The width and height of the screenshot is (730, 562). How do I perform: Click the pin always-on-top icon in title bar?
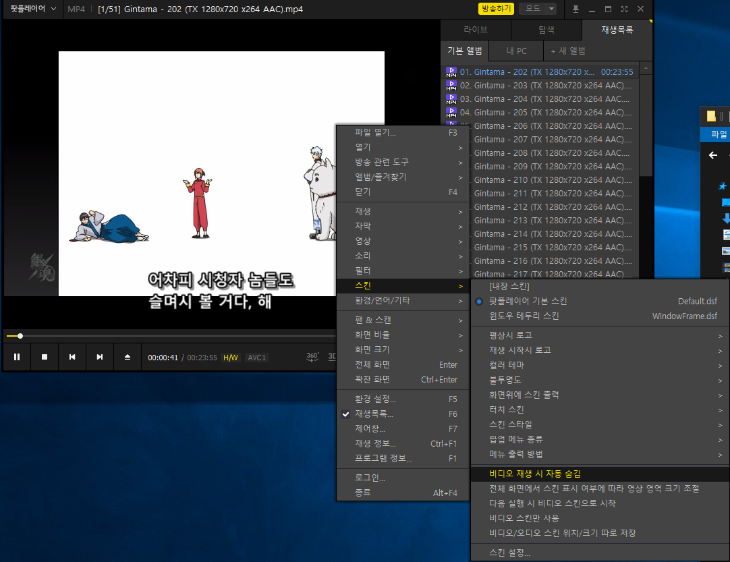tap(575, 9)
